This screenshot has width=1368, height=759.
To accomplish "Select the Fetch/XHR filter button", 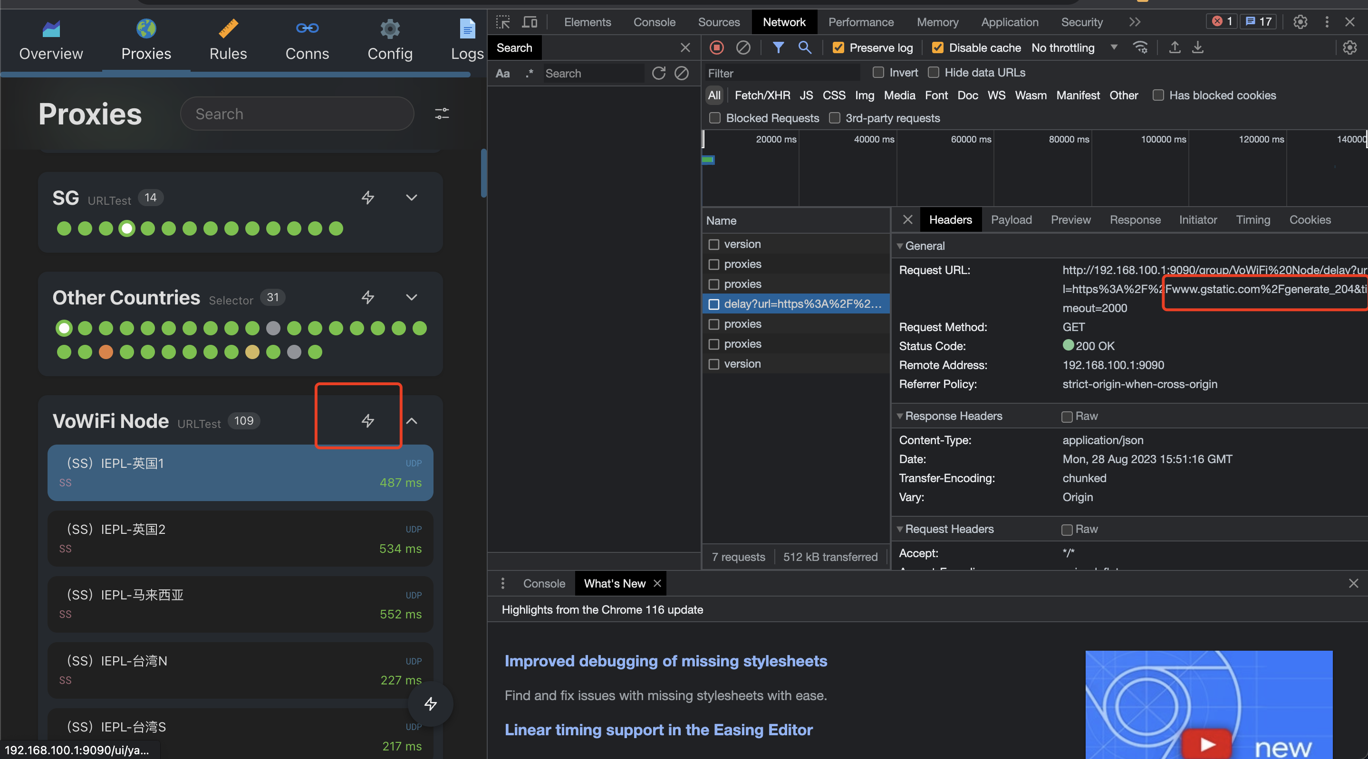I will click(x=761, y=95).
